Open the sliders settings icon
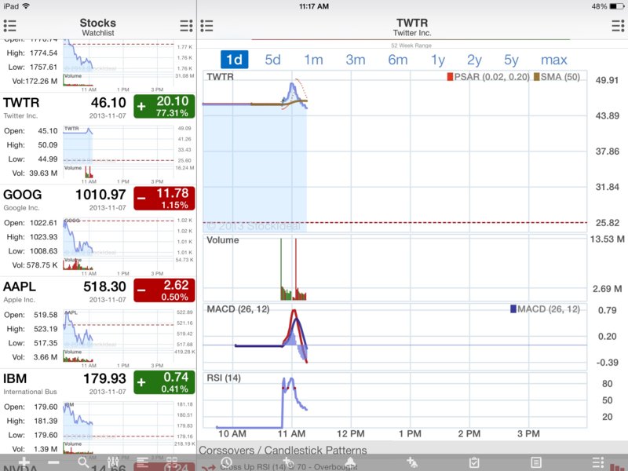 pyautogui.click(x=112, y=463)
